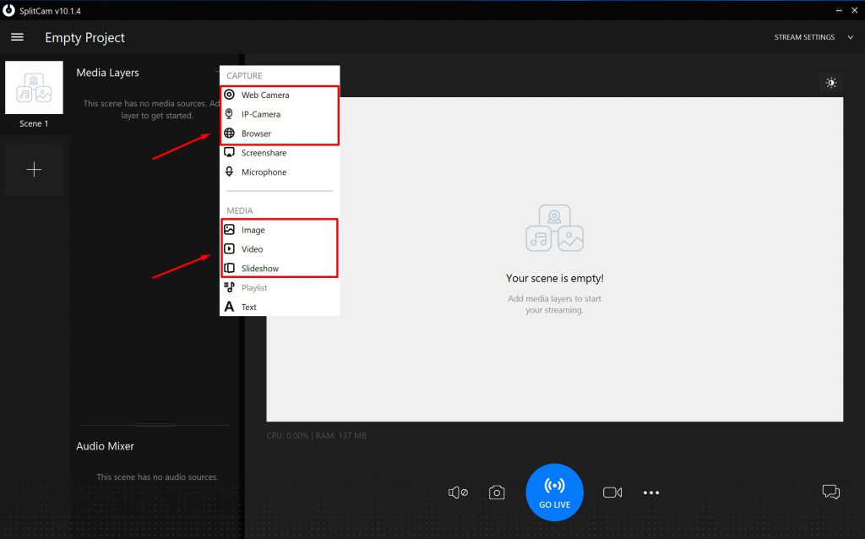Click the Microphone icon in the menu
The height and width of the screenshot is (539, 865).
point(230,172)
